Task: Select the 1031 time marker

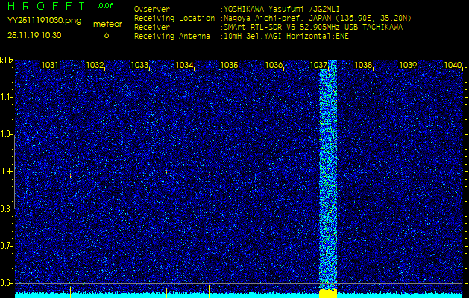Action: click(x=50, y=66)
